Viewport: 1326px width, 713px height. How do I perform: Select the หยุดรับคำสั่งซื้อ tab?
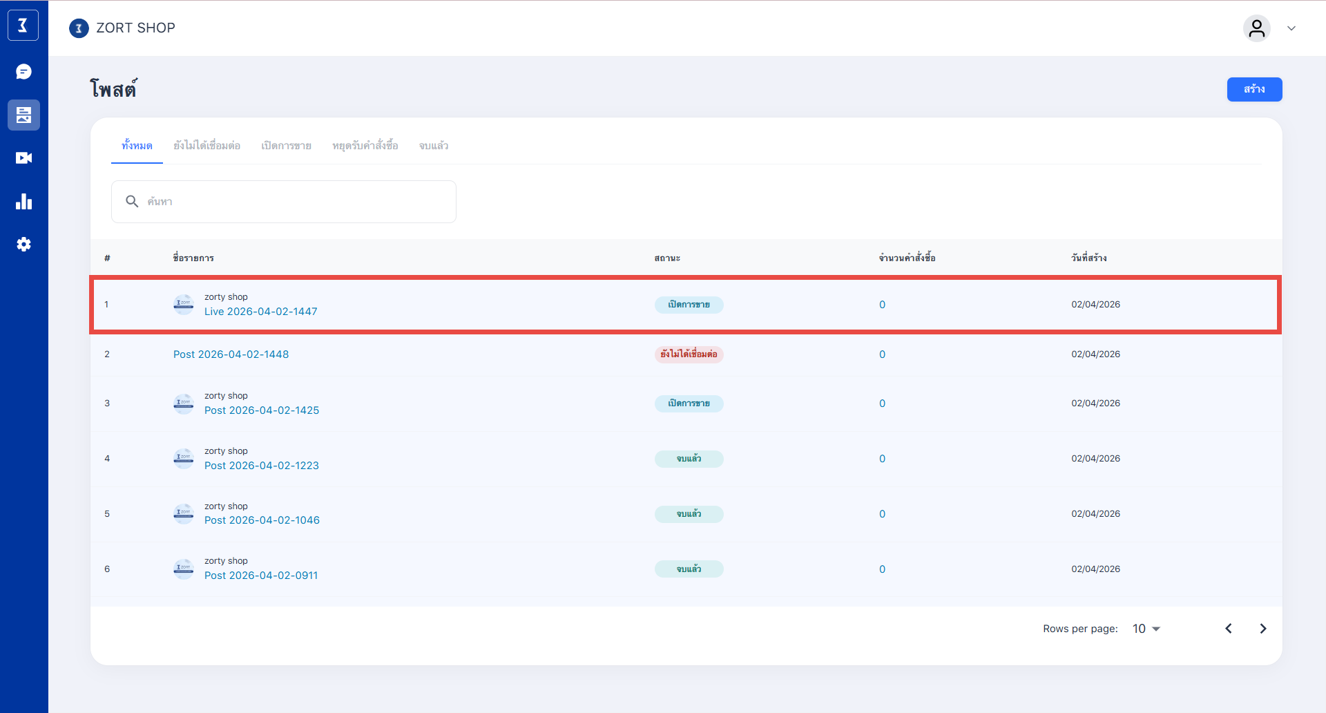[365, 146]
